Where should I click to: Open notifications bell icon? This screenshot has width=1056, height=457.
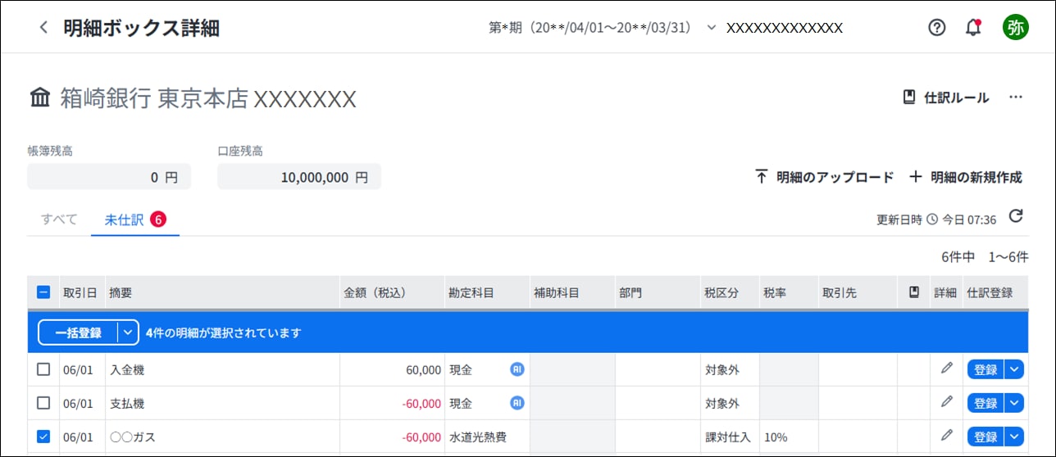point(973,27)
